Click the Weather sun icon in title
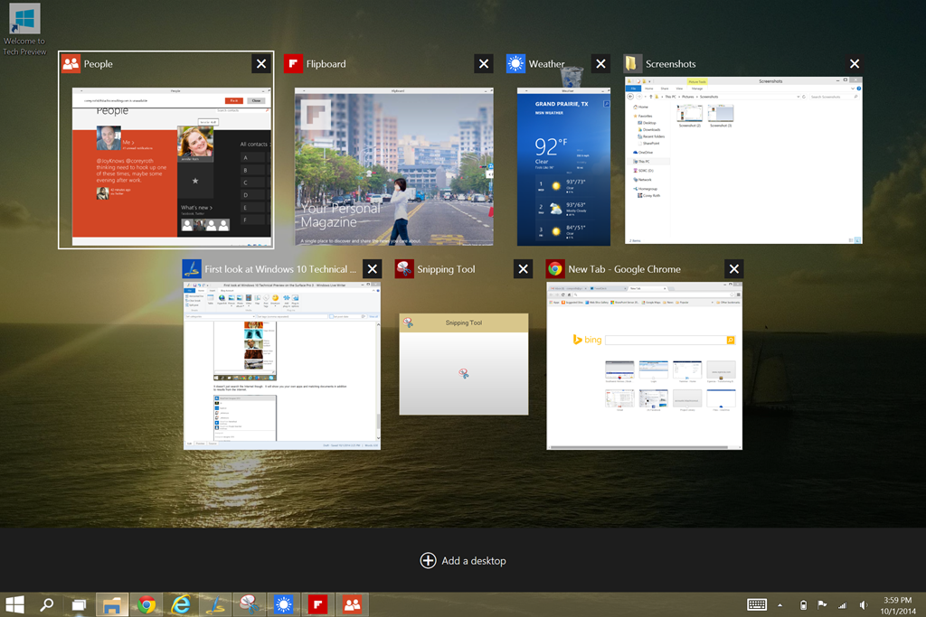The height and width of the screenshot is (617, 926). (x=515, y=64)
